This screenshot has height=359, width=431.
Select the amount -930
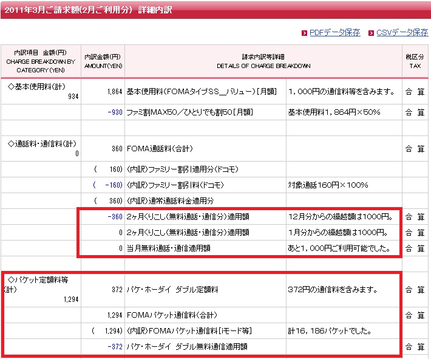[x=115, y=112]
